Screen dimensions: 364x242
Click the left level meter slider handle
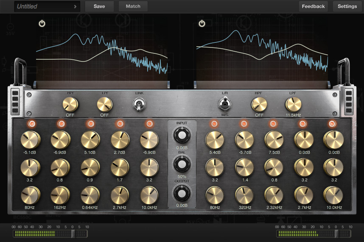73,234
